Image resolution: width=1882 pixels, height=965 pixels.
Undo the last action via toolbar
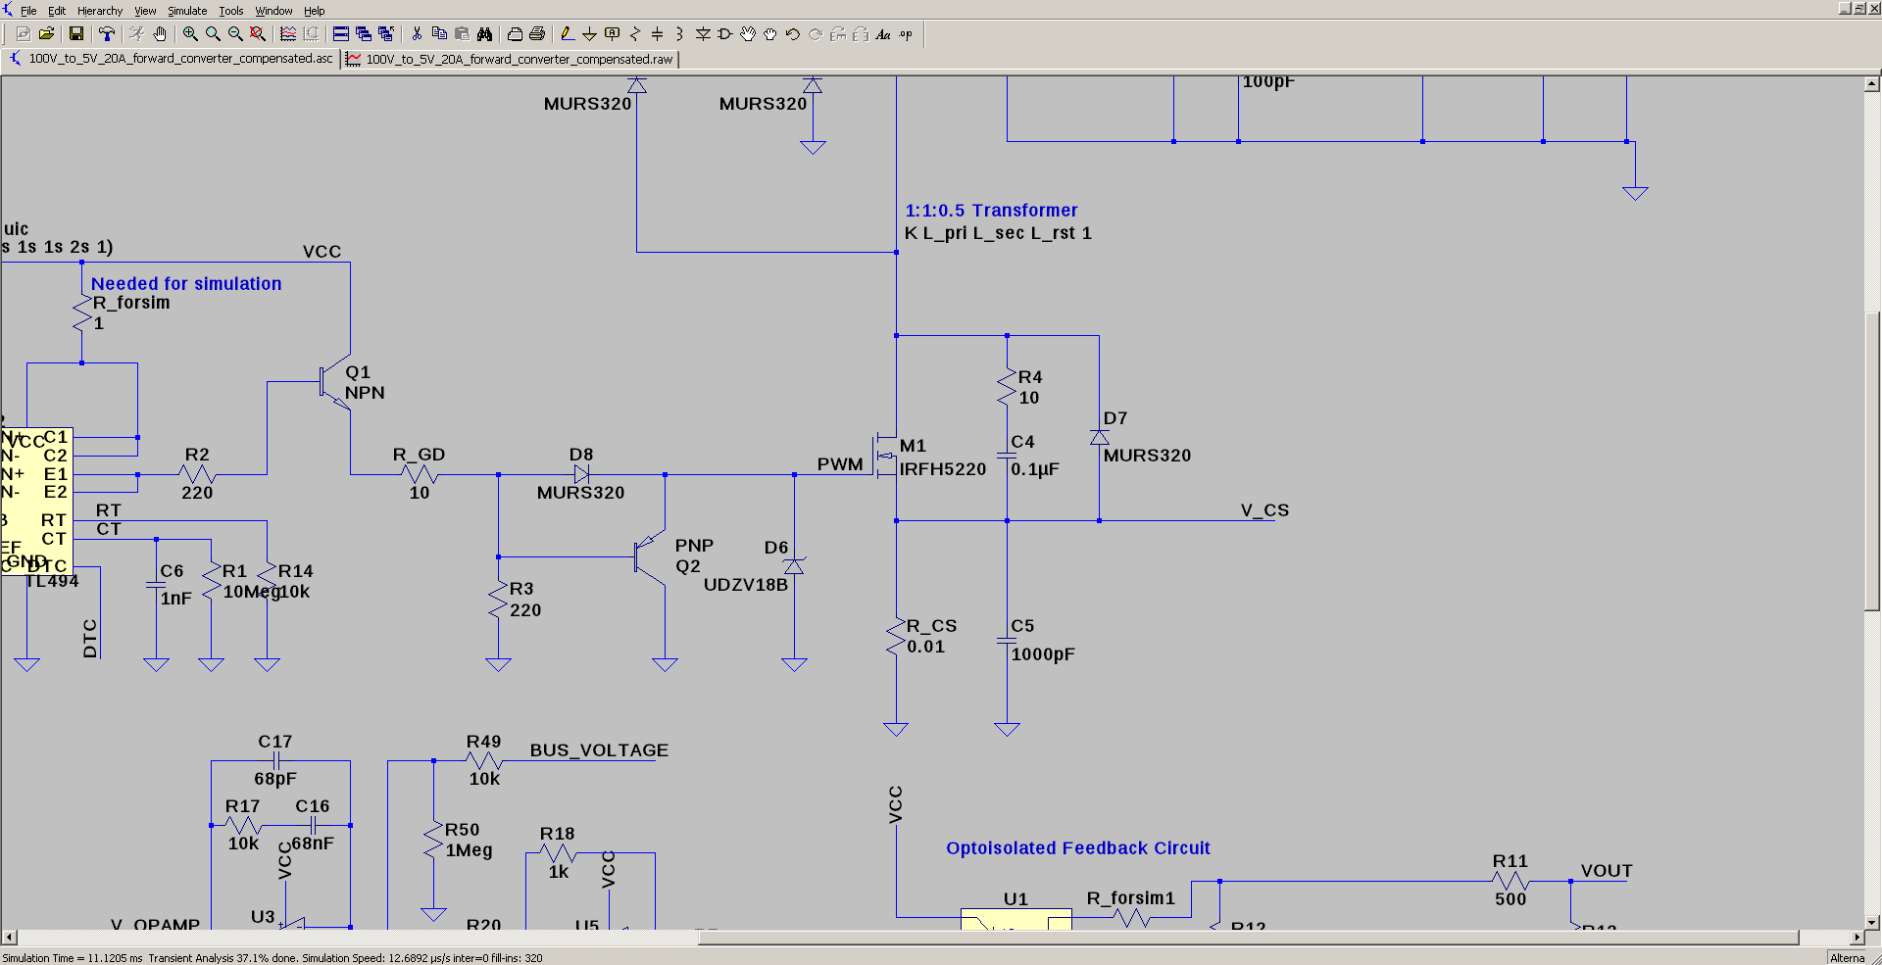[793, 34]
